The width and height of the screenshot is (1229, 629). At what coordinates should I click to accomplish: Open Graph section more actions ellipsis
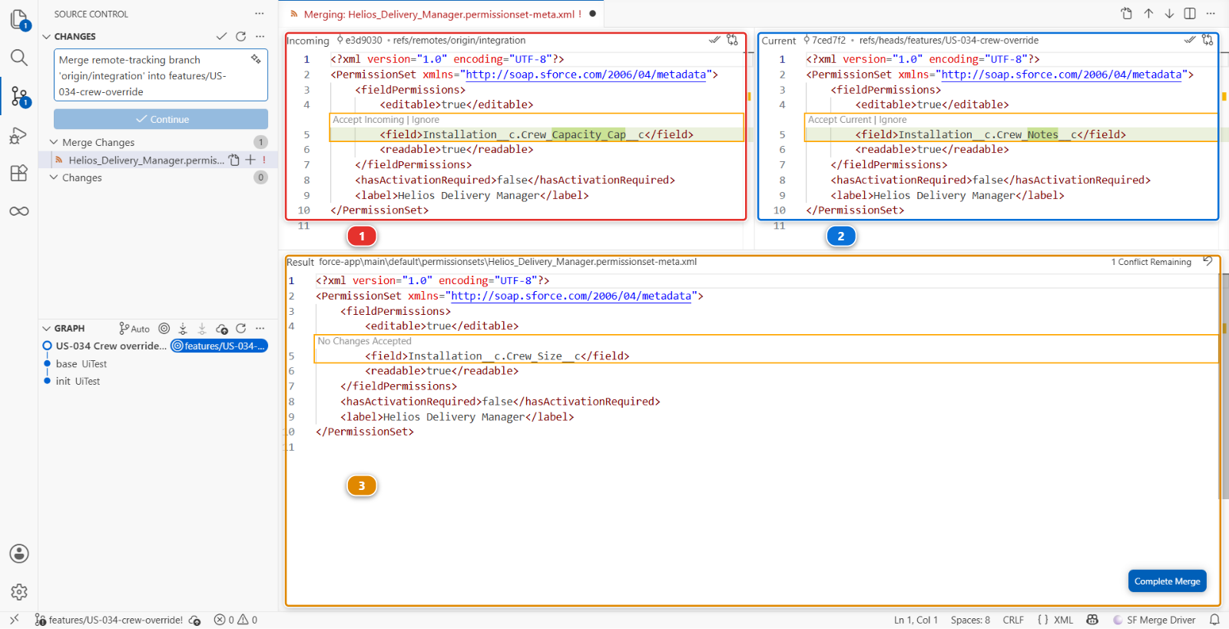tap(260, 328)
